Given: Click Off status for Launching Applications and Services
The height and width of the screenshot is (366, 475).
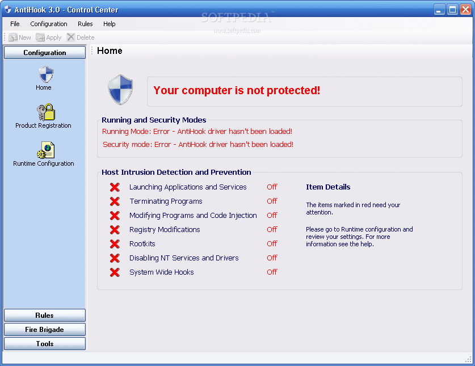Looking at the screenshot, I should (272, 187).
